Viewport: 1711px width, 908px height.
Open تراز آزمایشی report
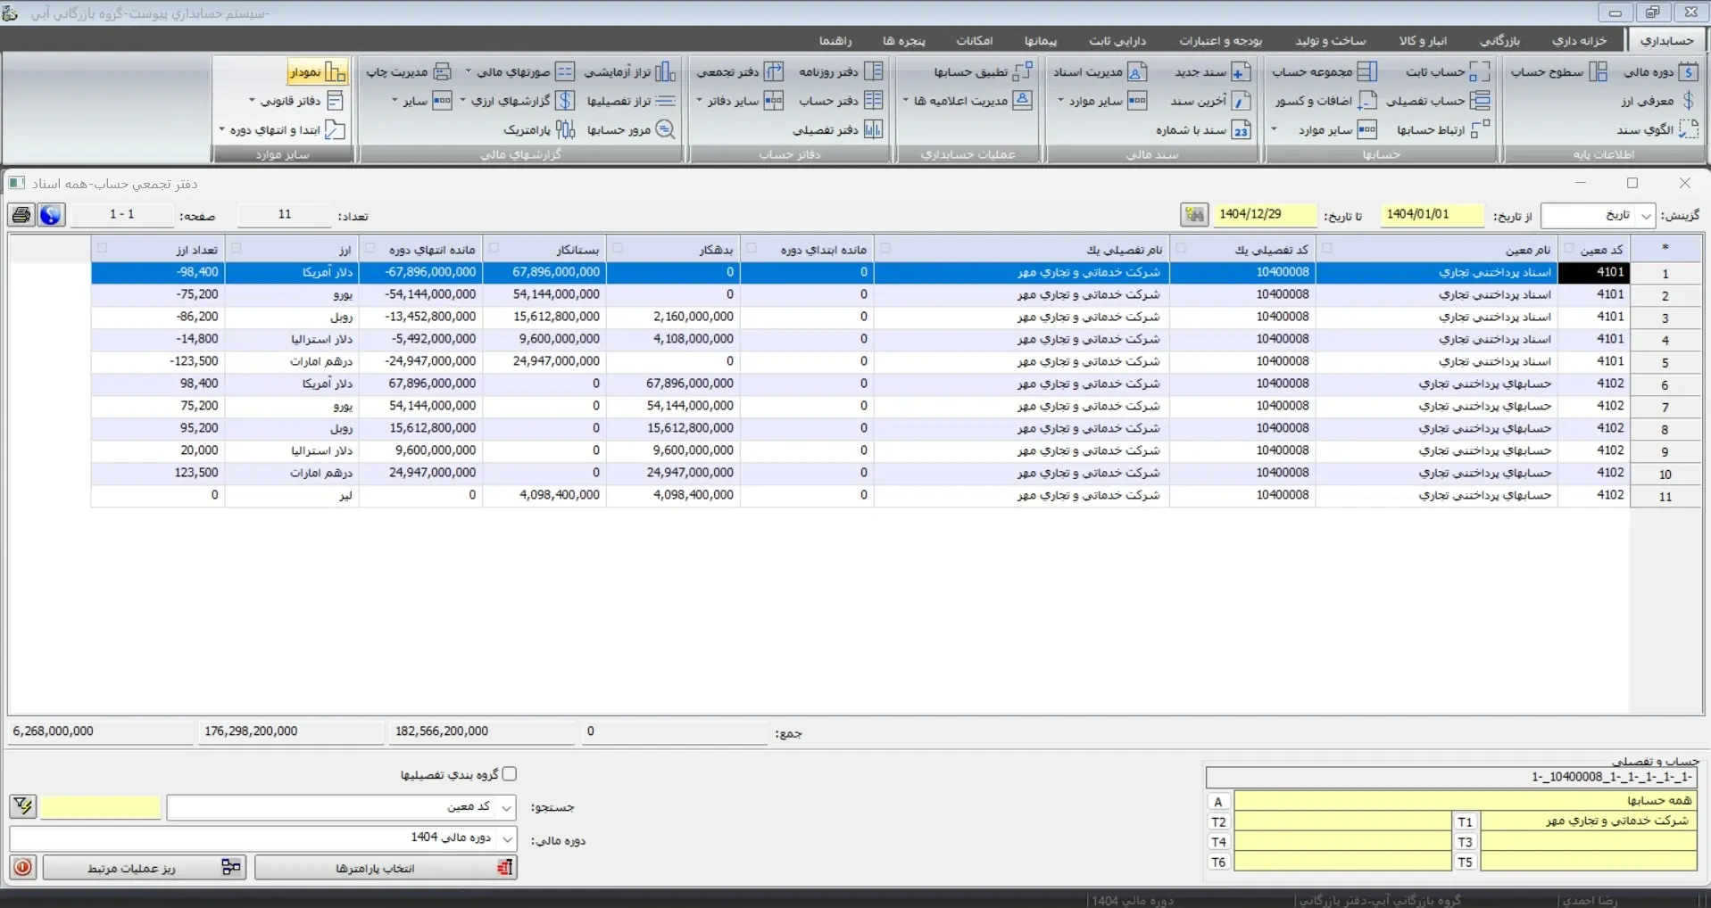point(630,72)
